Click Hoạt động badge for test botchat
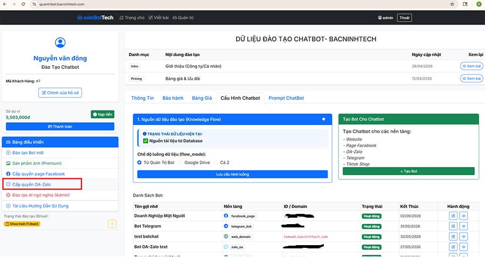The height and width of the screenshot is (257, 485). tap(371, 237)
